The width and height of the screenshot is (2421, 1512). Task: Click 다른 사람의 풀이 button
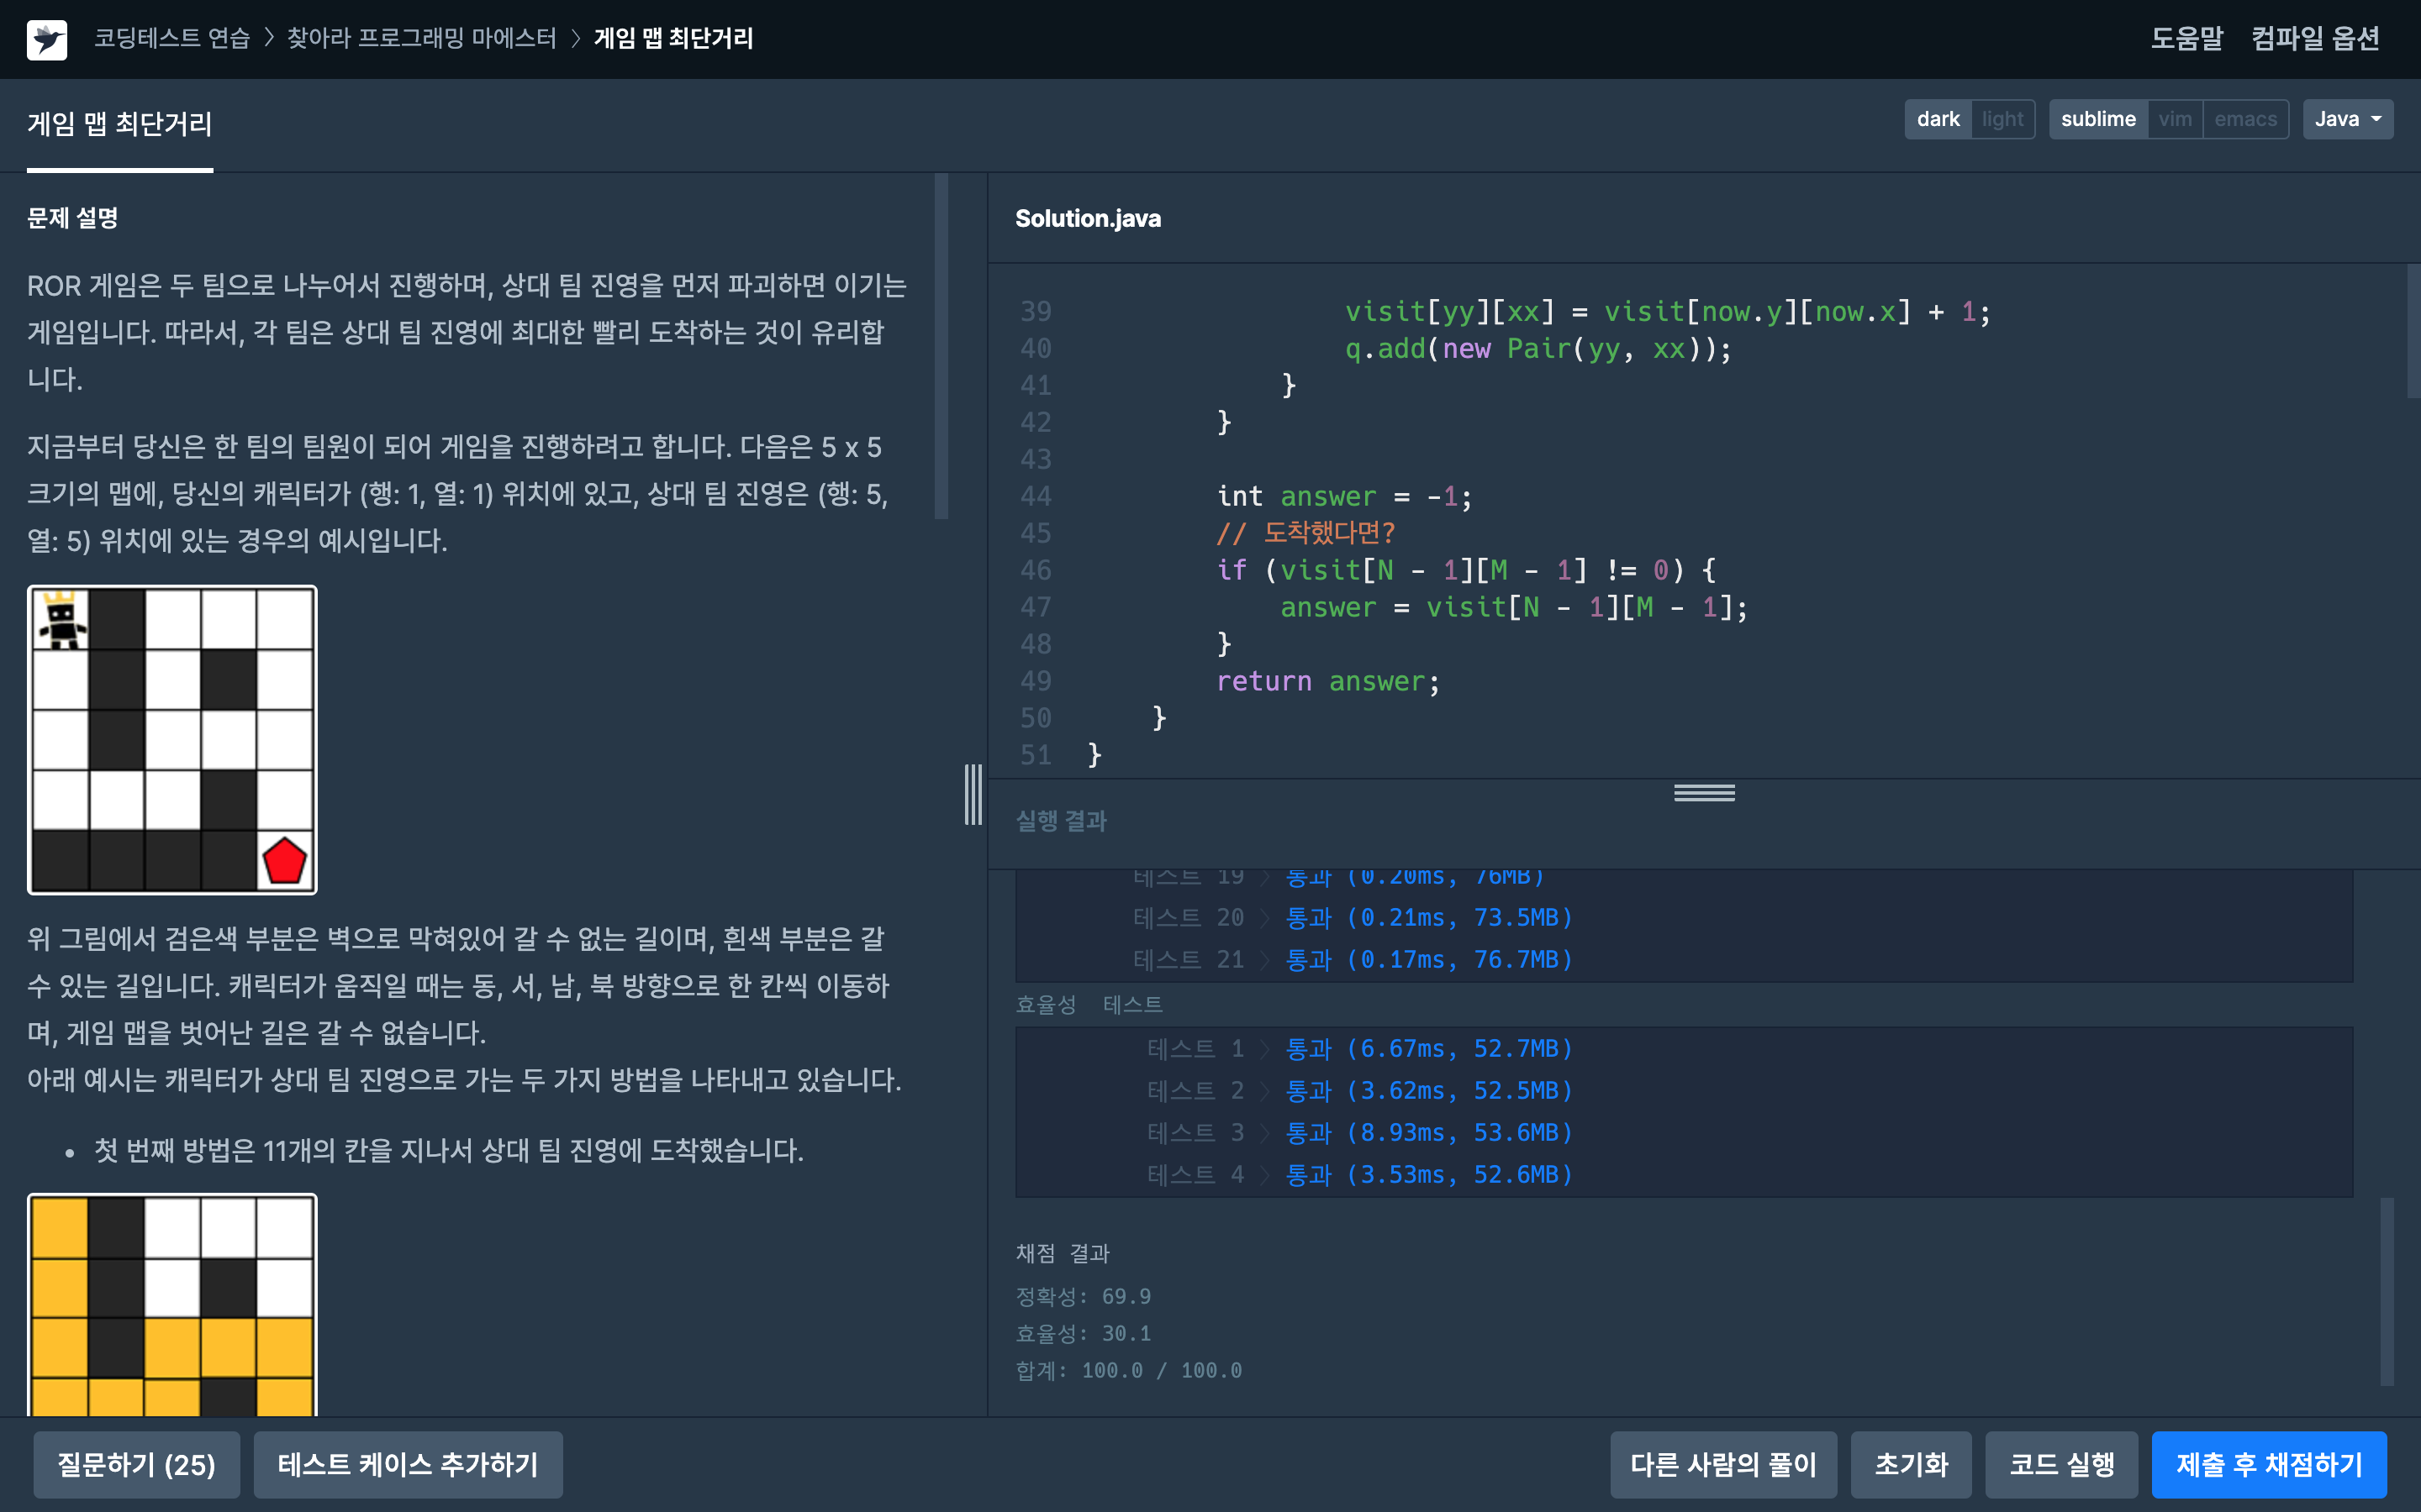1722,1464
